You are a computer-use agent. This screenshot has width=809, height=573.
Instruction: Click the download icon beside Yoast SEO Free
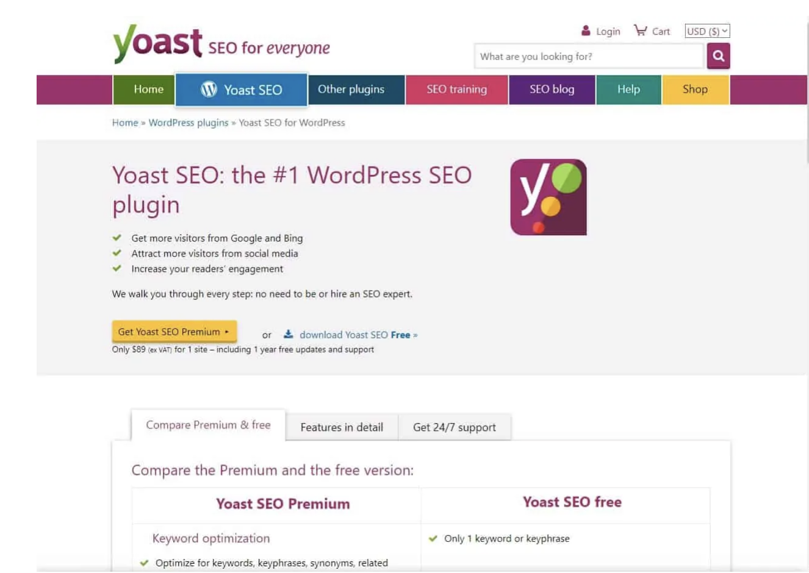point(288,334)
